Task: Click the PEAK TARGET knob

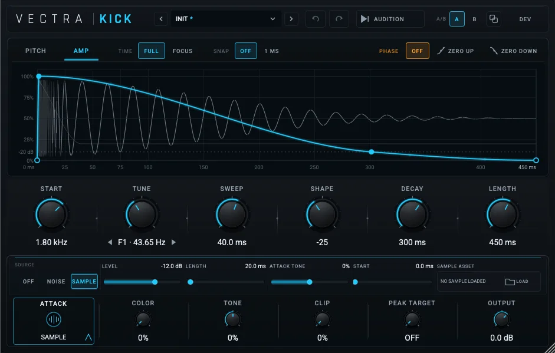Action: pyautogui.click(x=412, y=319)
